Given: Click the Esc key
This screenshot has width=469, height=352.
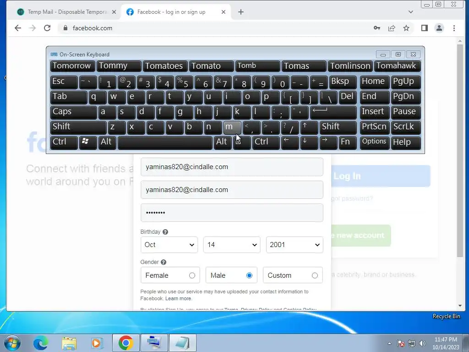Looking at the screenshot, I should tap(64, 82).
